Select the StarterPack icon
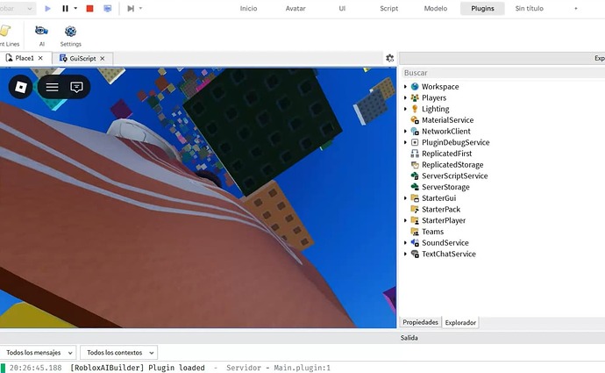The height and width of the screenshot is (373, 605). point(415,209)
